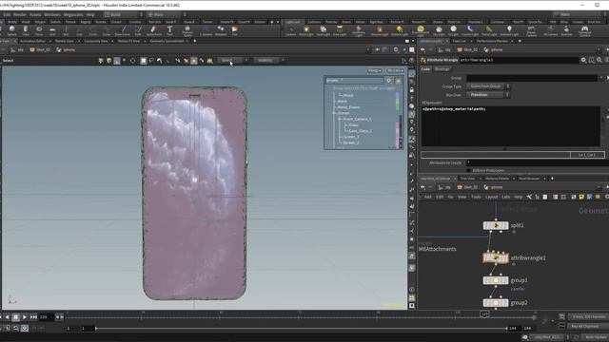Add an Ambient Light from the shelf
Screen dimensions: 609x342
510,30
